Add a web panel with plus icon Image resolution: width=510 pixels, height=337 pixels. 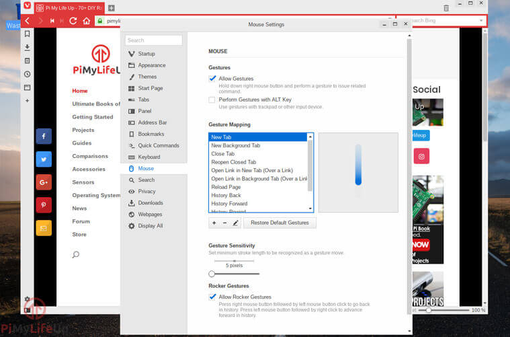click(28, 101)
